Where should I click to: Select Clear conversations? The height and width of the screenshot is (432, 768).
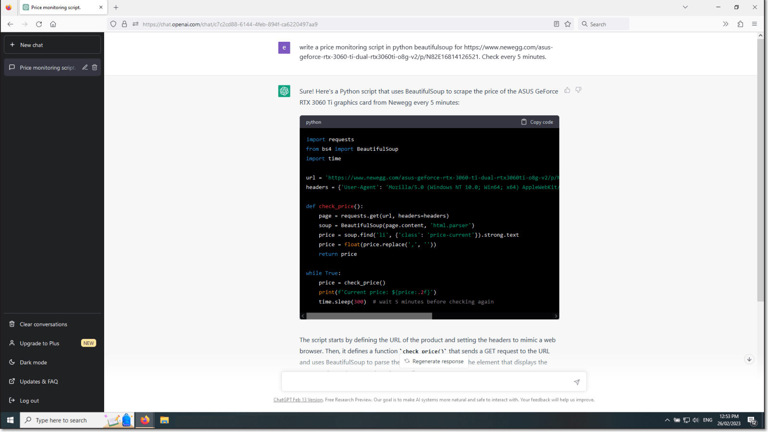tap(52, 324)
